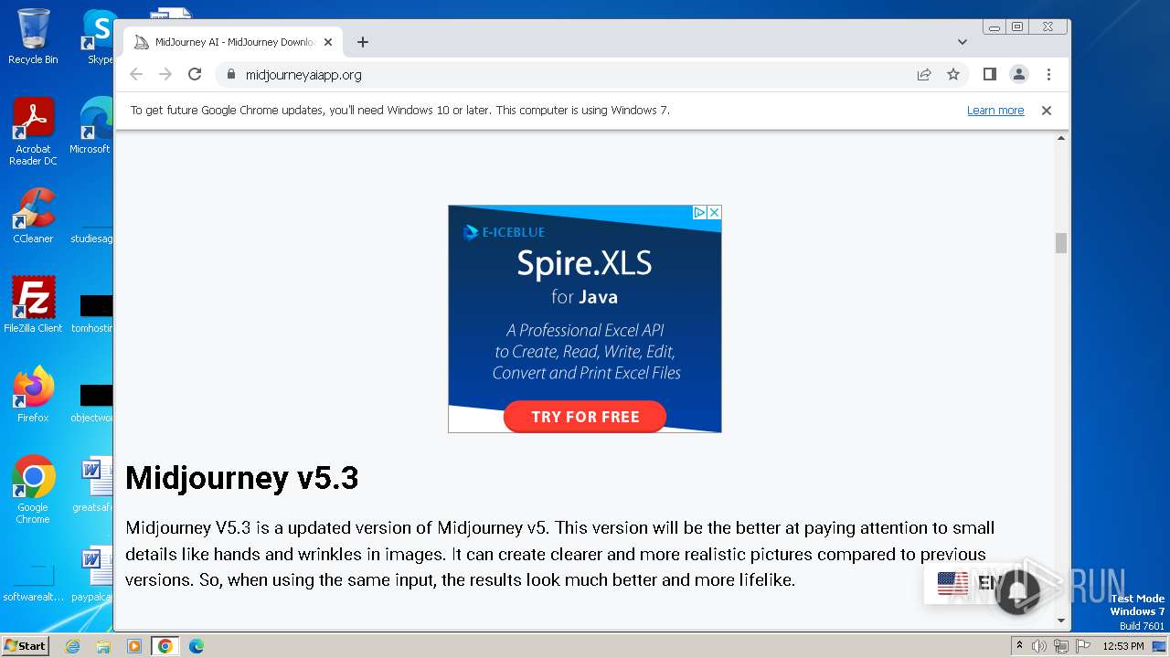This screenshot has width=1170, height=658.
Task: Open AdChoices info icon on the ad
Action: click(x=699, y=212)
